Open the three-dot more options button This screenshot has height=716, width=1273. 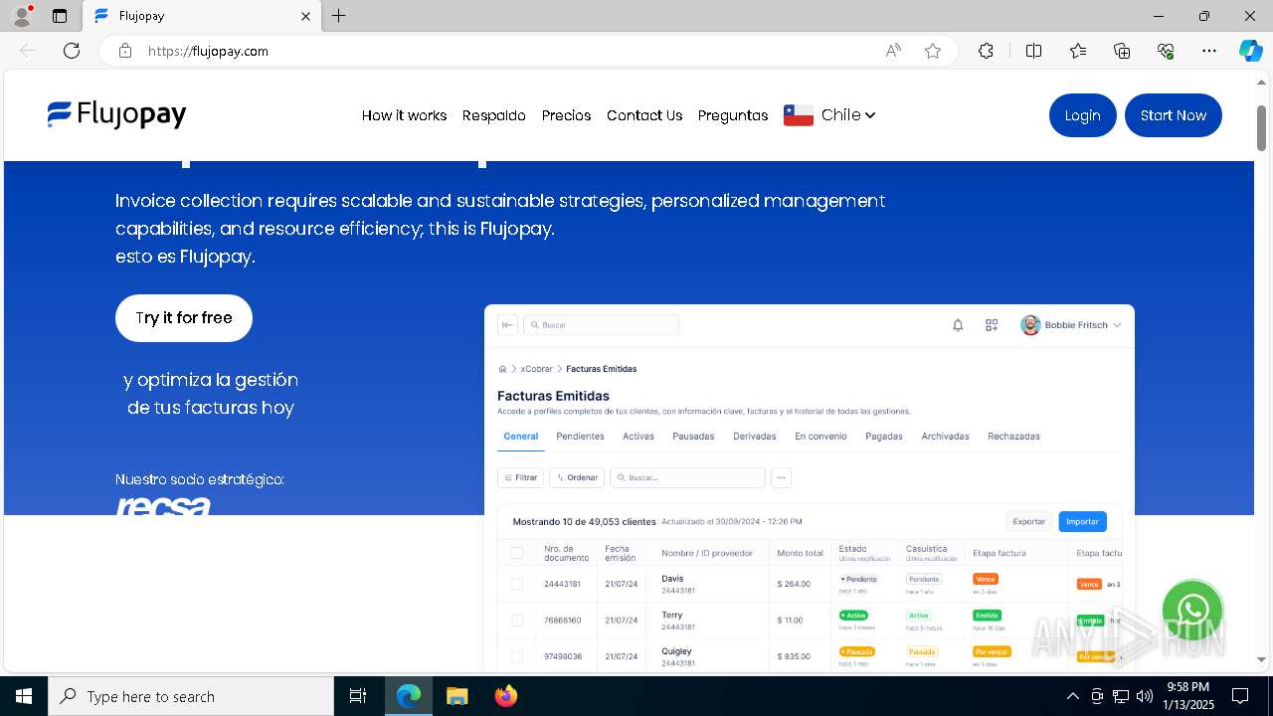782,477
